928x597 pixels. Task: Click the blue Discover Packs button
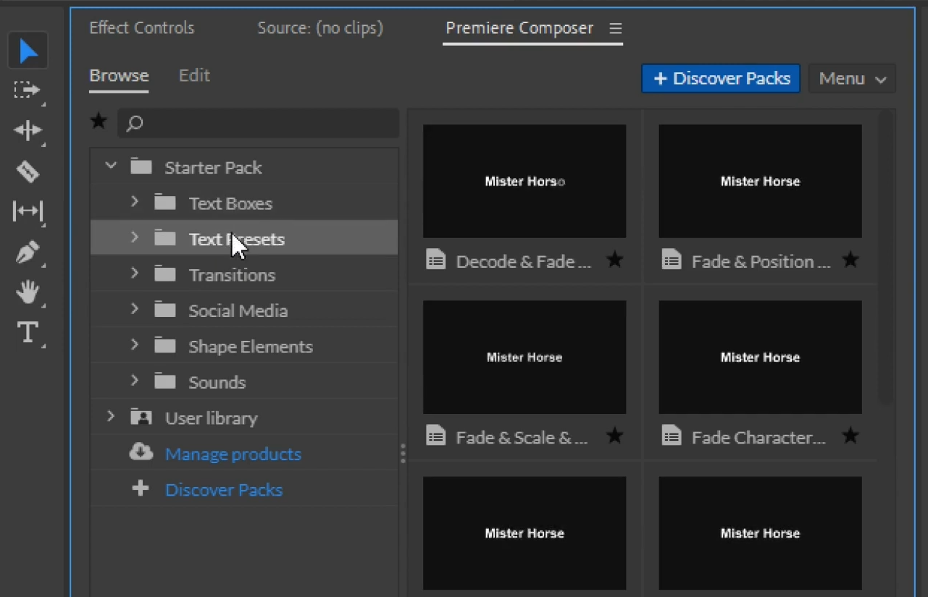721,79
